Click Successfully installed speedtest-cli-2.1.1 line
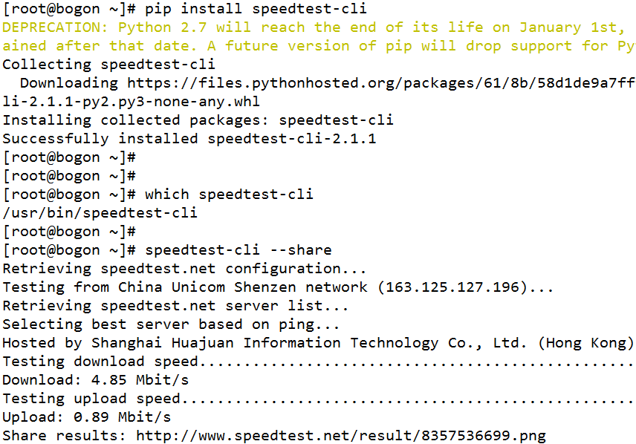Viewport: 636px width, 444px height. click(x=189, y=139)
